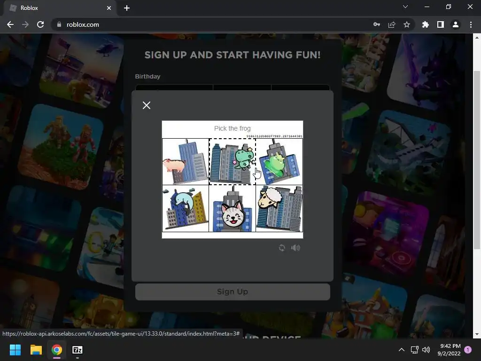Close the Roblox tab
Screen dimensions: 481x361
pyautogui.click(x=109, y=8)
